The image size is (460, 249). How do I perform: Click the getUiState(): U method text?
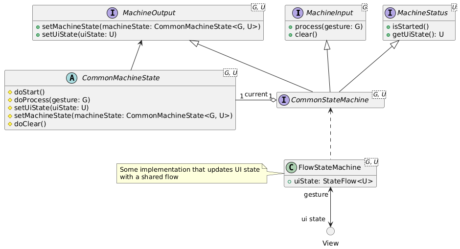point(418,35)
